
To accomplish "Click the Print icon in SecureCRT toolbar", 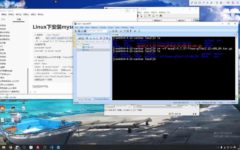I will [120, 31].
